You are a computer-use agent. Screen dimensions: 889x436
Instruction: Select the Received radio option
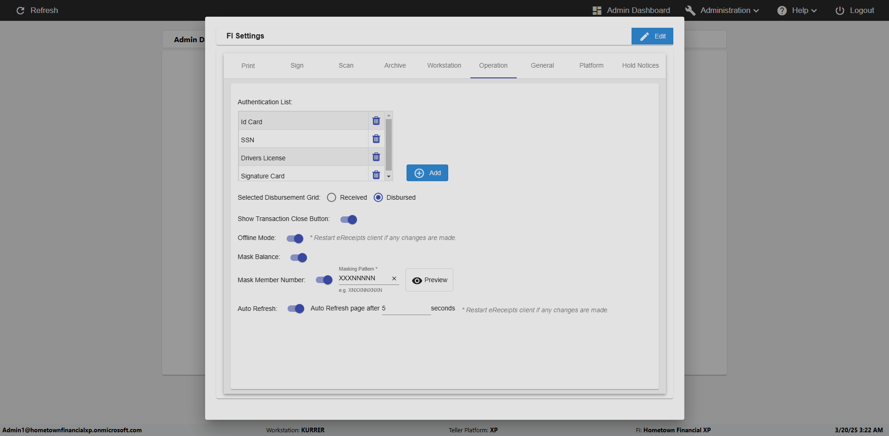(x=332, y=197)
